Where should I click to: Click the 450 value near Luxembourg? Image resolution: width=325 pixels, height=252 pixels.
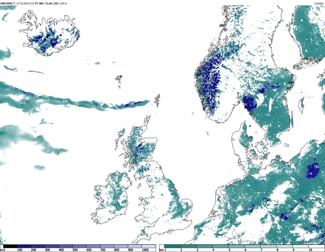[x=237, y=223]
